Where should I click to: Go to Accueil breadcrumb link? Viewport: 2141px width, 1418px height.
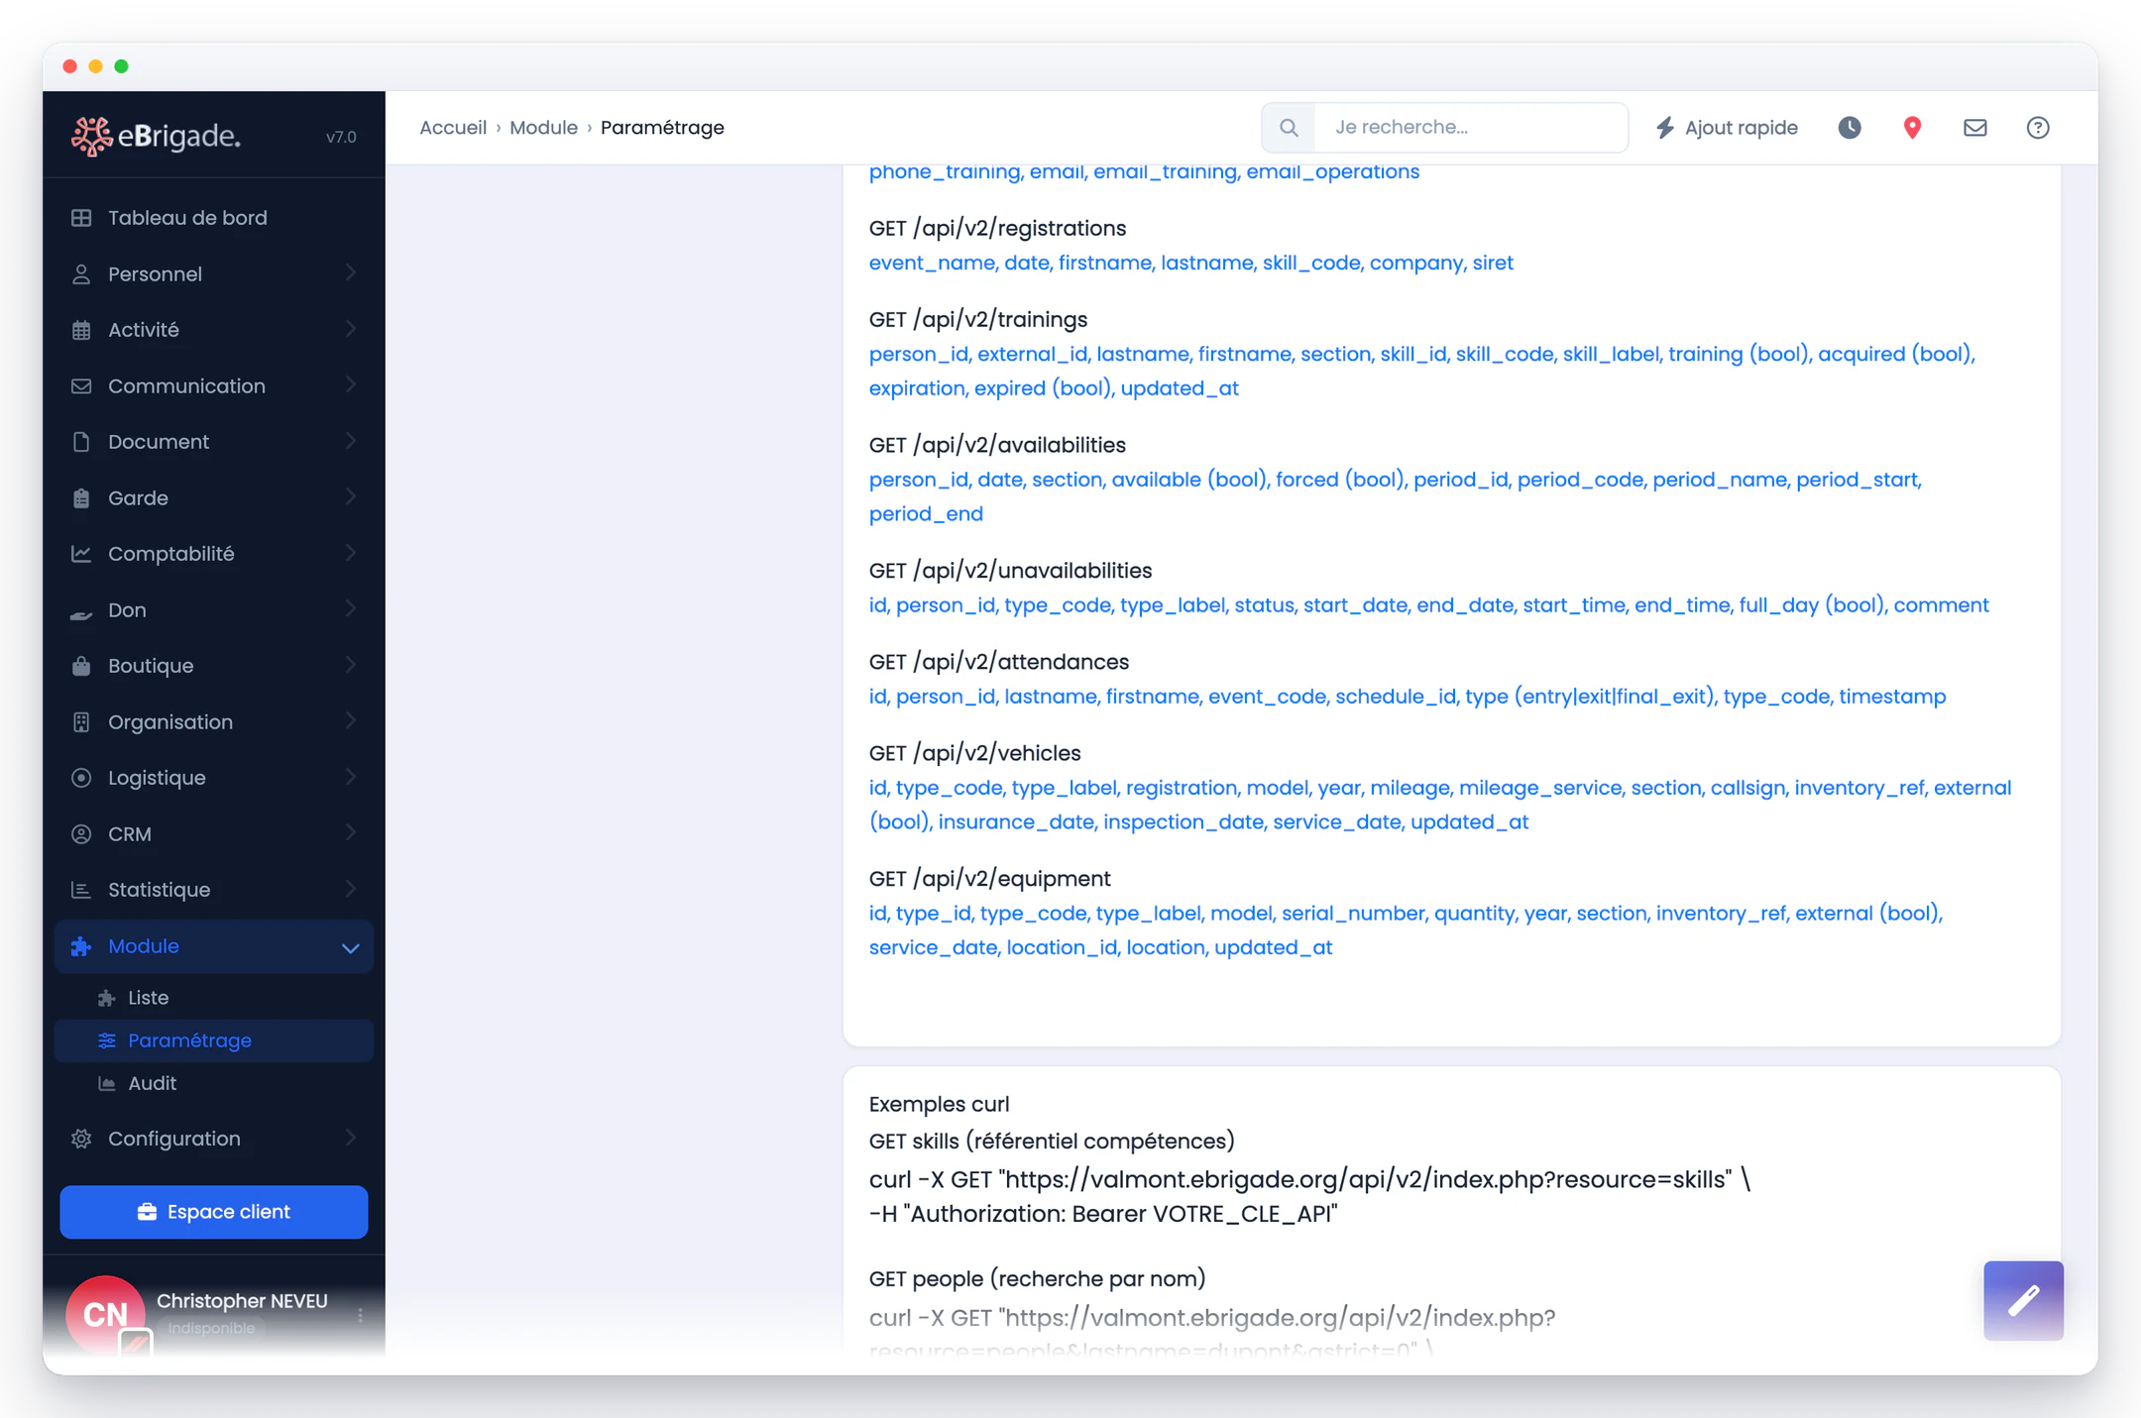(x=453, y=128)
